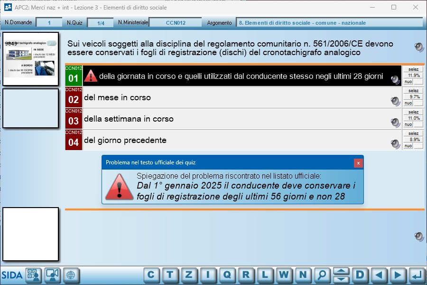Image resolution: width=427 pixels, height=285 pixels.
Task: Click the magnifying glass search button
Action: click(x=322, y=275)
